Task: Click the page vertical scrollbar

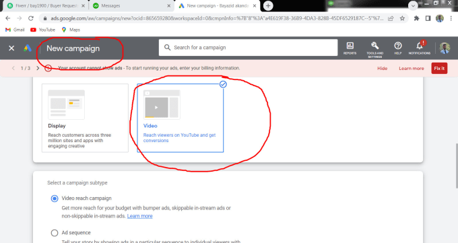Action: point(457,166)
